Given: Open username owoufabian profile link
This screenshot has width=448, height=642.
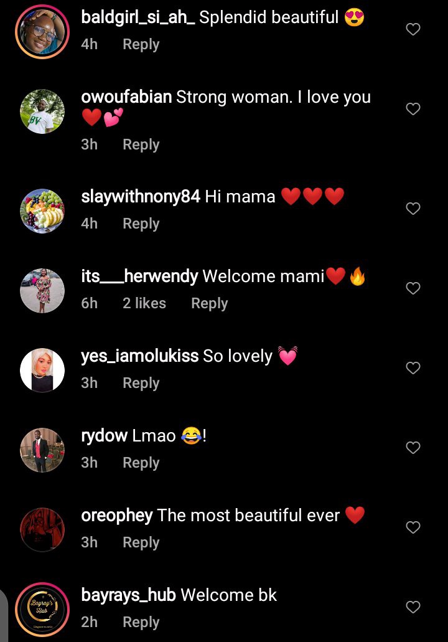Looking at the screenshot, I should pos(126,97).
